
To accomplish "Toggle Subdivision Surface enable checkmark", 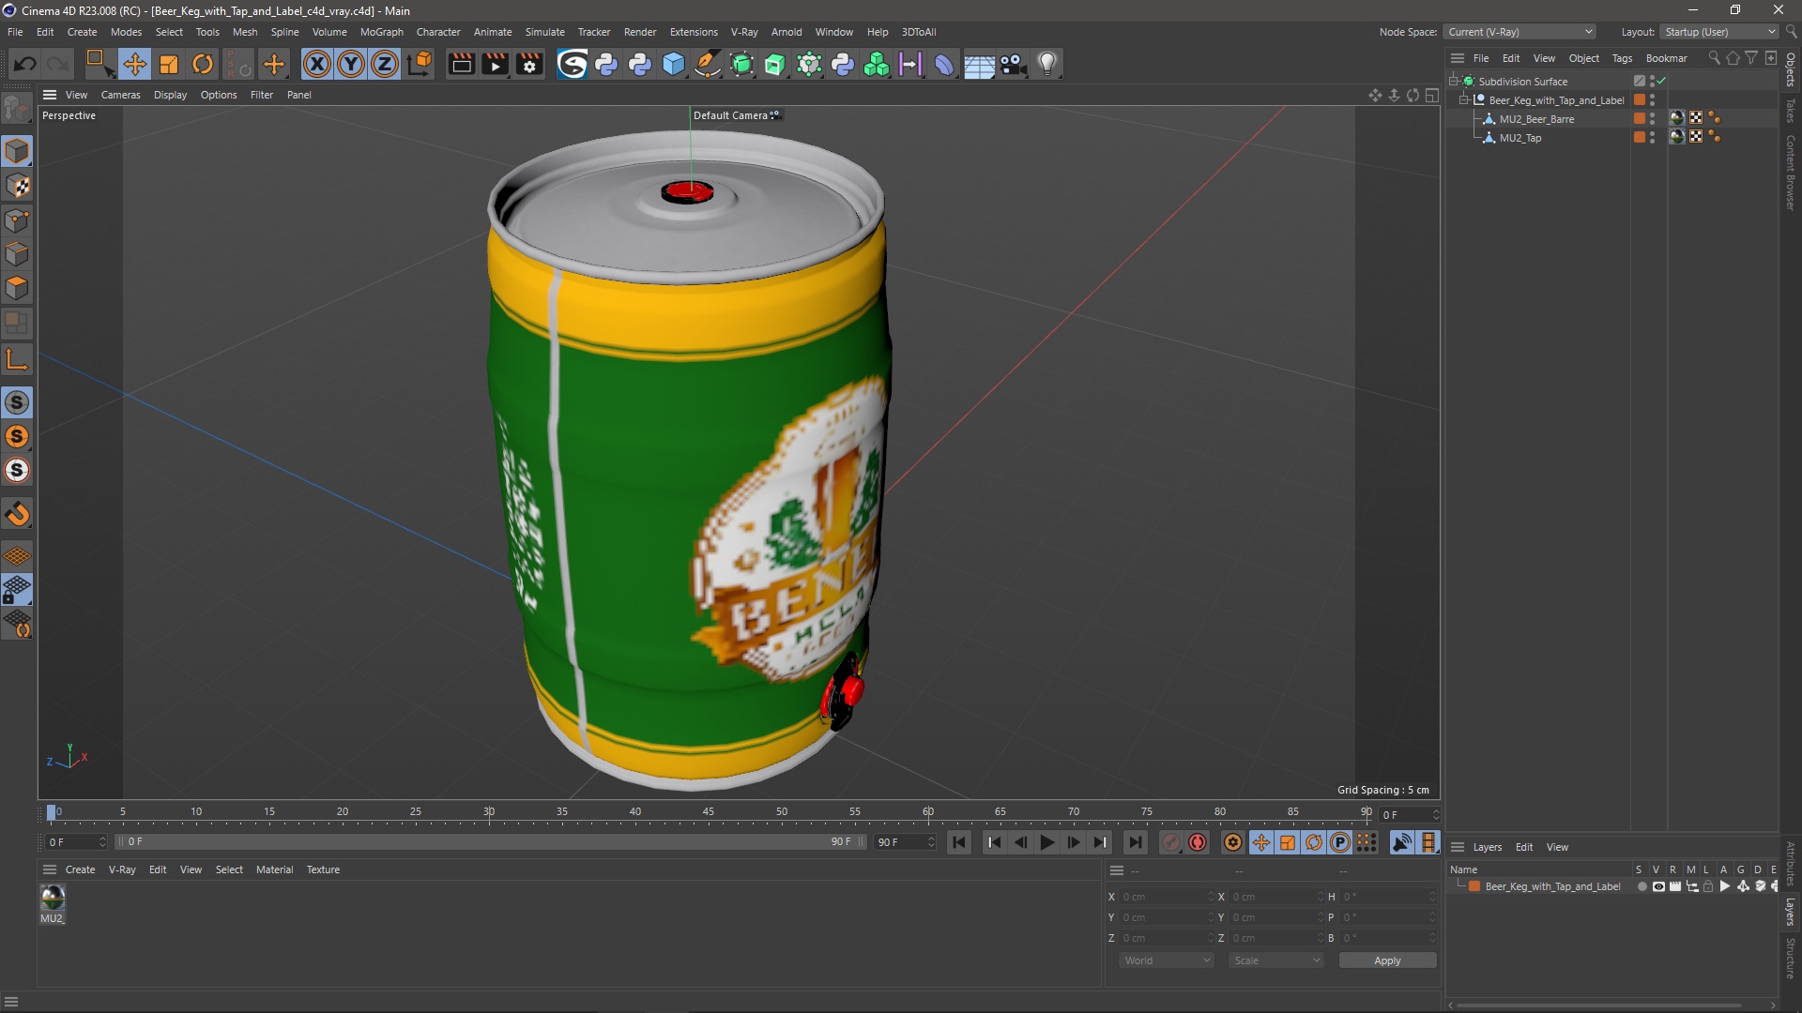I will pyautogui.click(x=1661, y=81).
